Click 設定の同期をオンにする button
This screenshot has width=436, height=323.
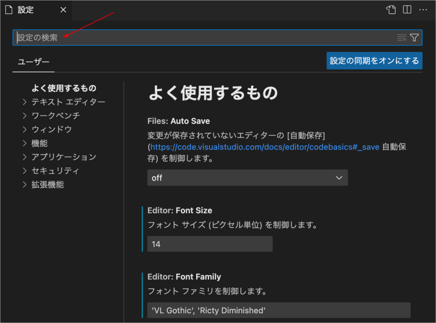pyautogui.click(x=374, y=61)
